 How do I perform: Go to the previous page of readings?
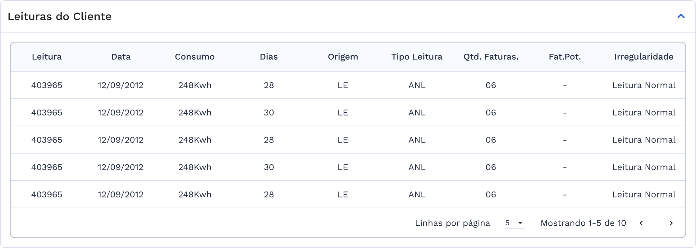(641, 223)
